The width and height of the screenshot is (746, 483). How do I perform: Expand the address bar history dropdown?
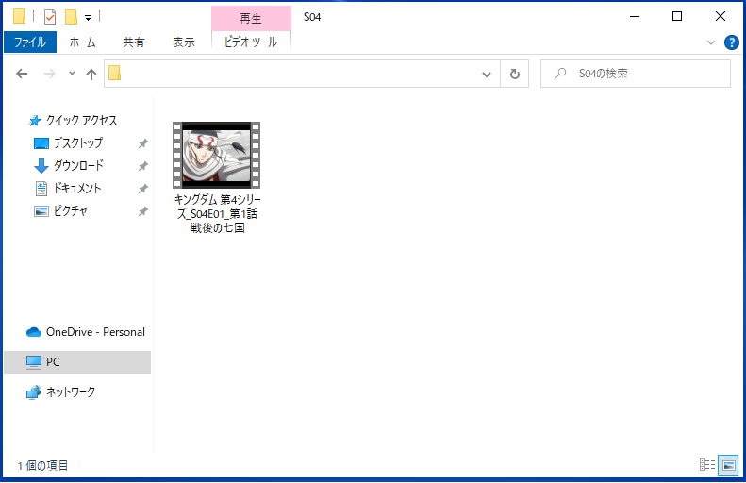point(487,75)
